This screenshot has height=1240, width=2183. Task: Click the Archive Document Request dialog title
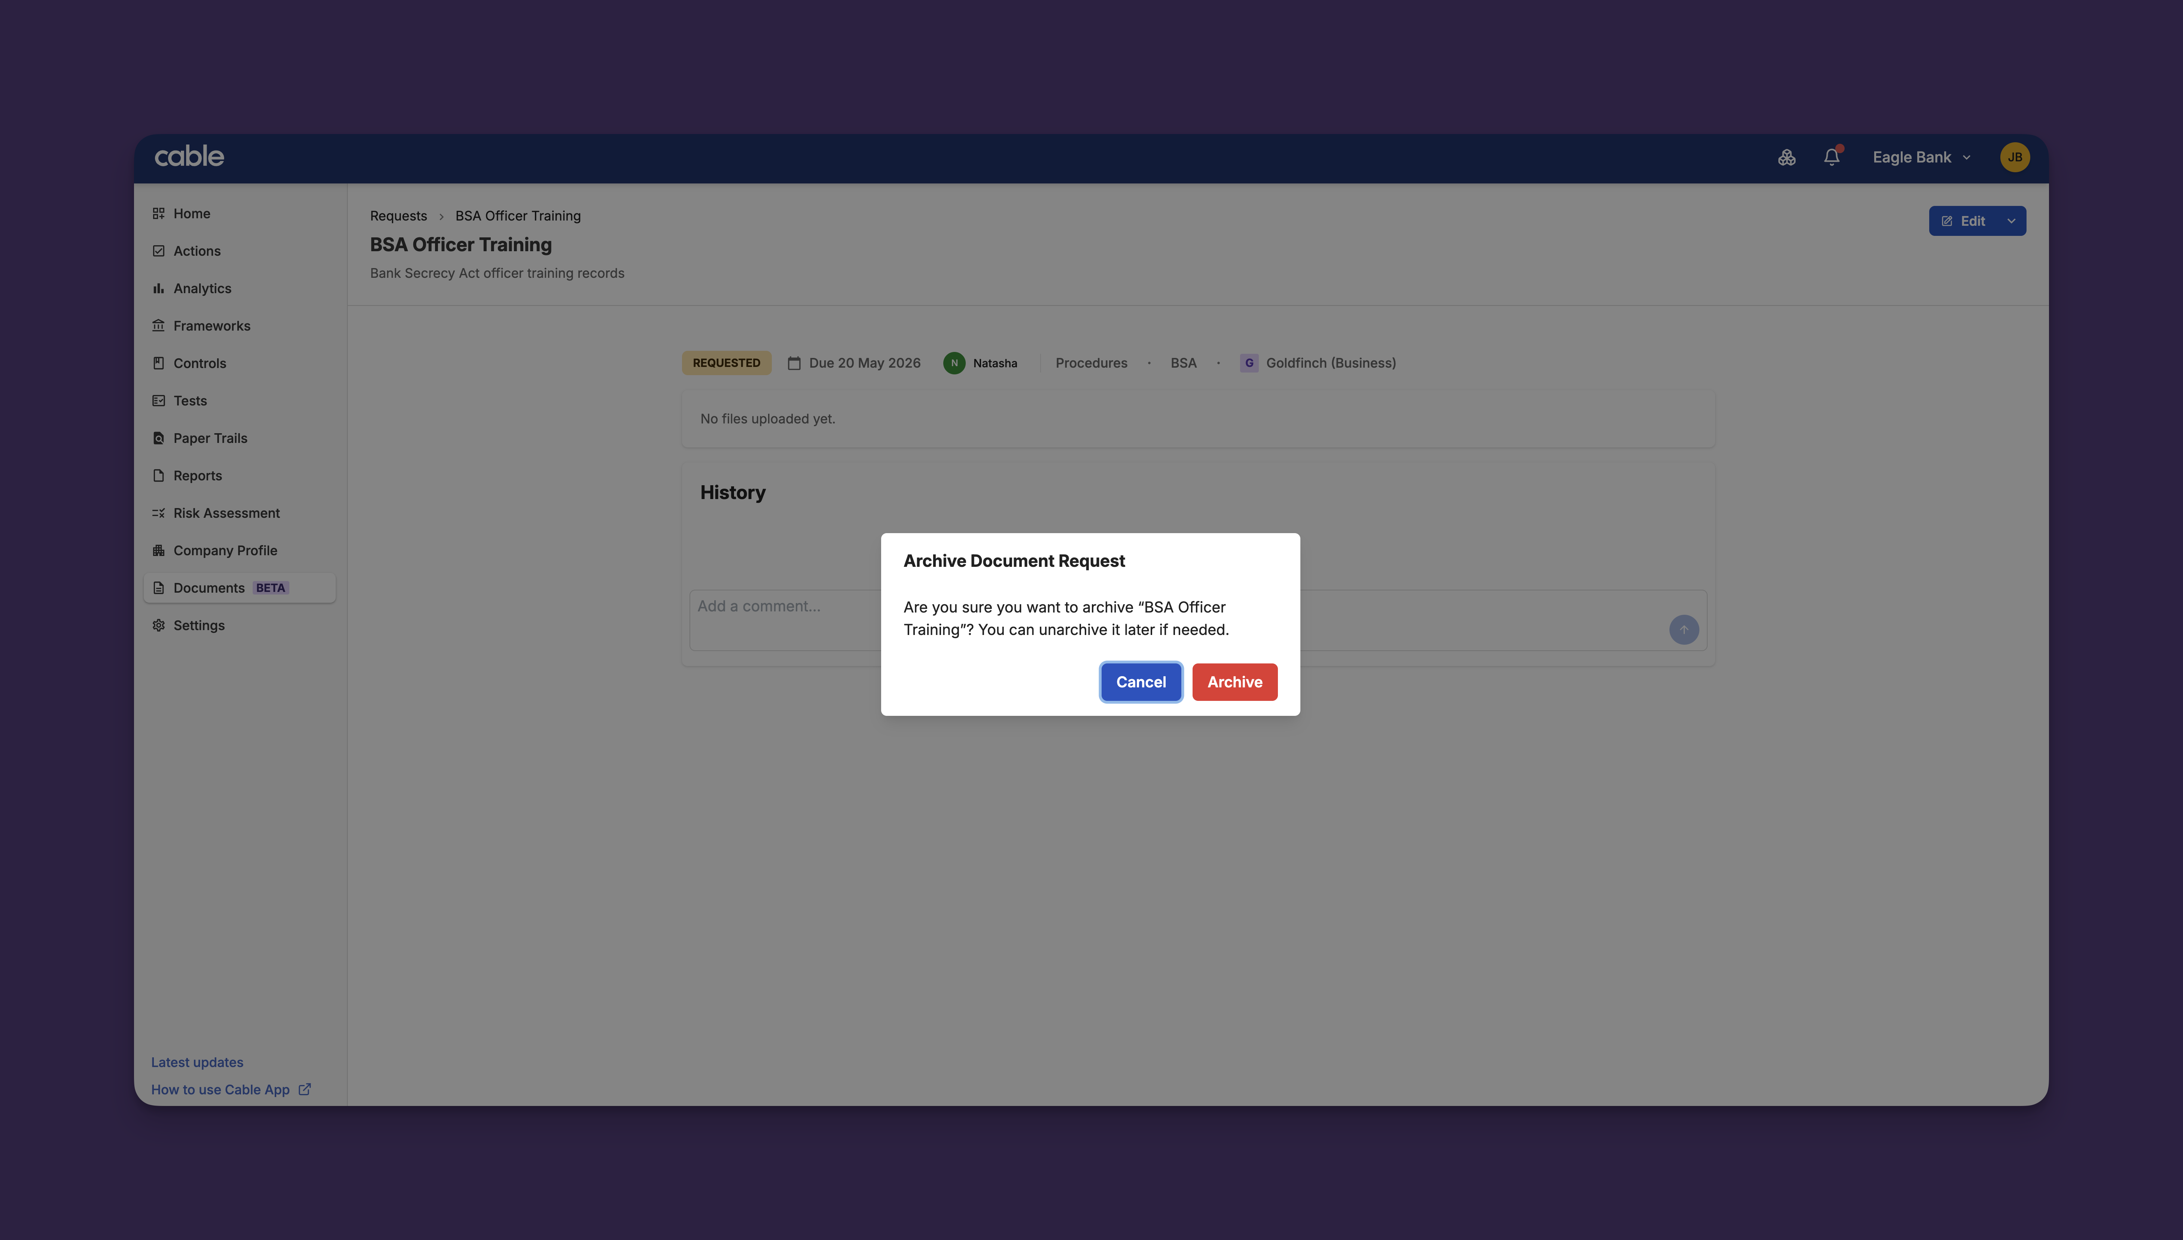(1014, 561)
